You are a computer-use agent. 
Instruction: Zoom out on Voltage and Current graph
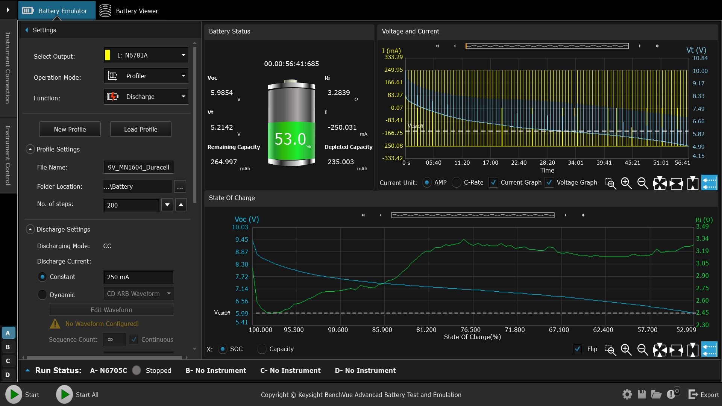[x=643, y=183]
